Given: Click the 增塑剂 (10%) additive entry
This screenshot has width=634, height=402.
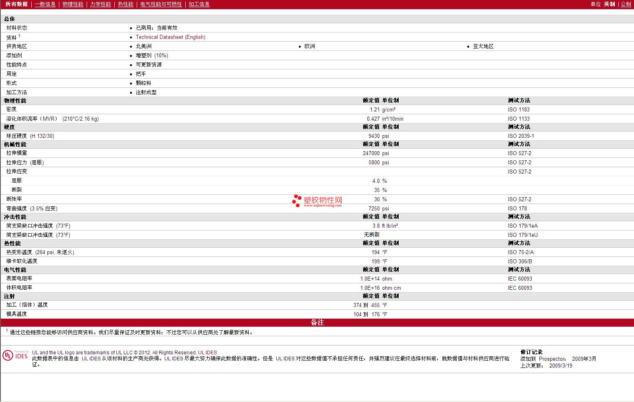Looking at the screenshot, I should [x=152, y=55].
